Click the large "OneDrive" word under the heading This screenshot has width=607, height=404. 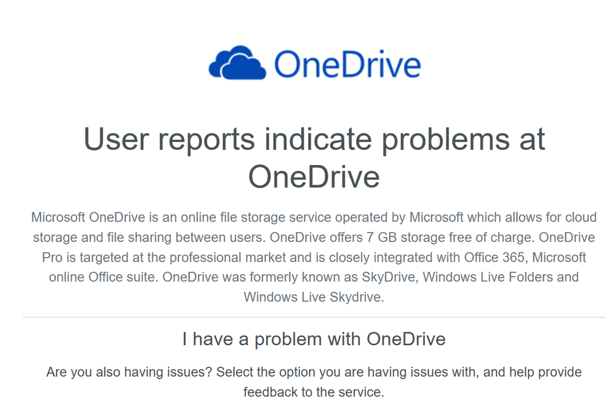pos(314,177)
